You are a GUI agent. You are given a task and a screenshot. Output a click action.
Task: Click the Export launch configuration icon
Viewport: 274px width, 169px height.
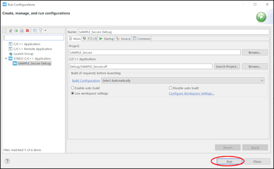(x=16, y=30)
